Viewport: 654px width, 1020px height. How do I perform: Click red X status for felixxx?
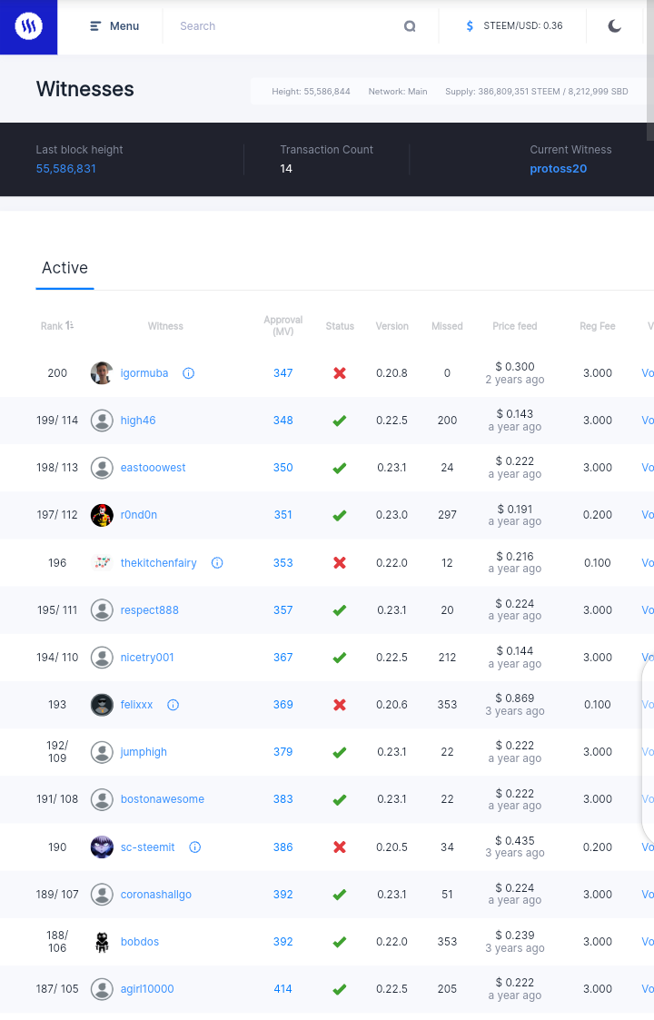340,705
